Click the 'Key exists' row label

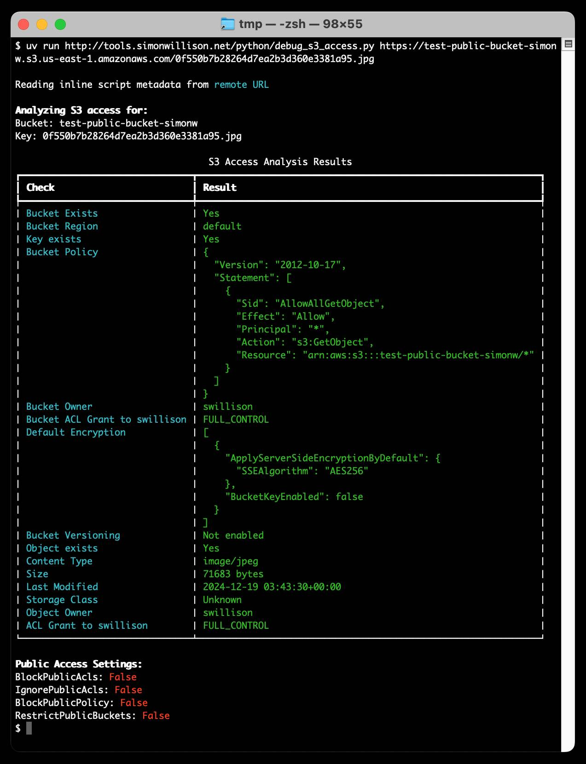53,239
